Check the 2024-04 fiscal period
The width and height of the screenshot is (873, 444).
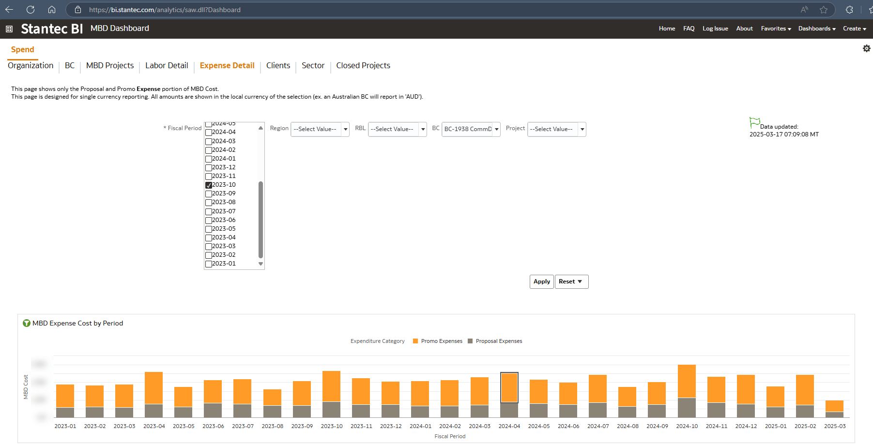pyautogui.click(x=209, y=133)
